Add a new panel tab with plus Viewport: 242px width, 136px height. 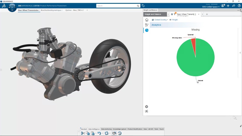coord(207,14)
